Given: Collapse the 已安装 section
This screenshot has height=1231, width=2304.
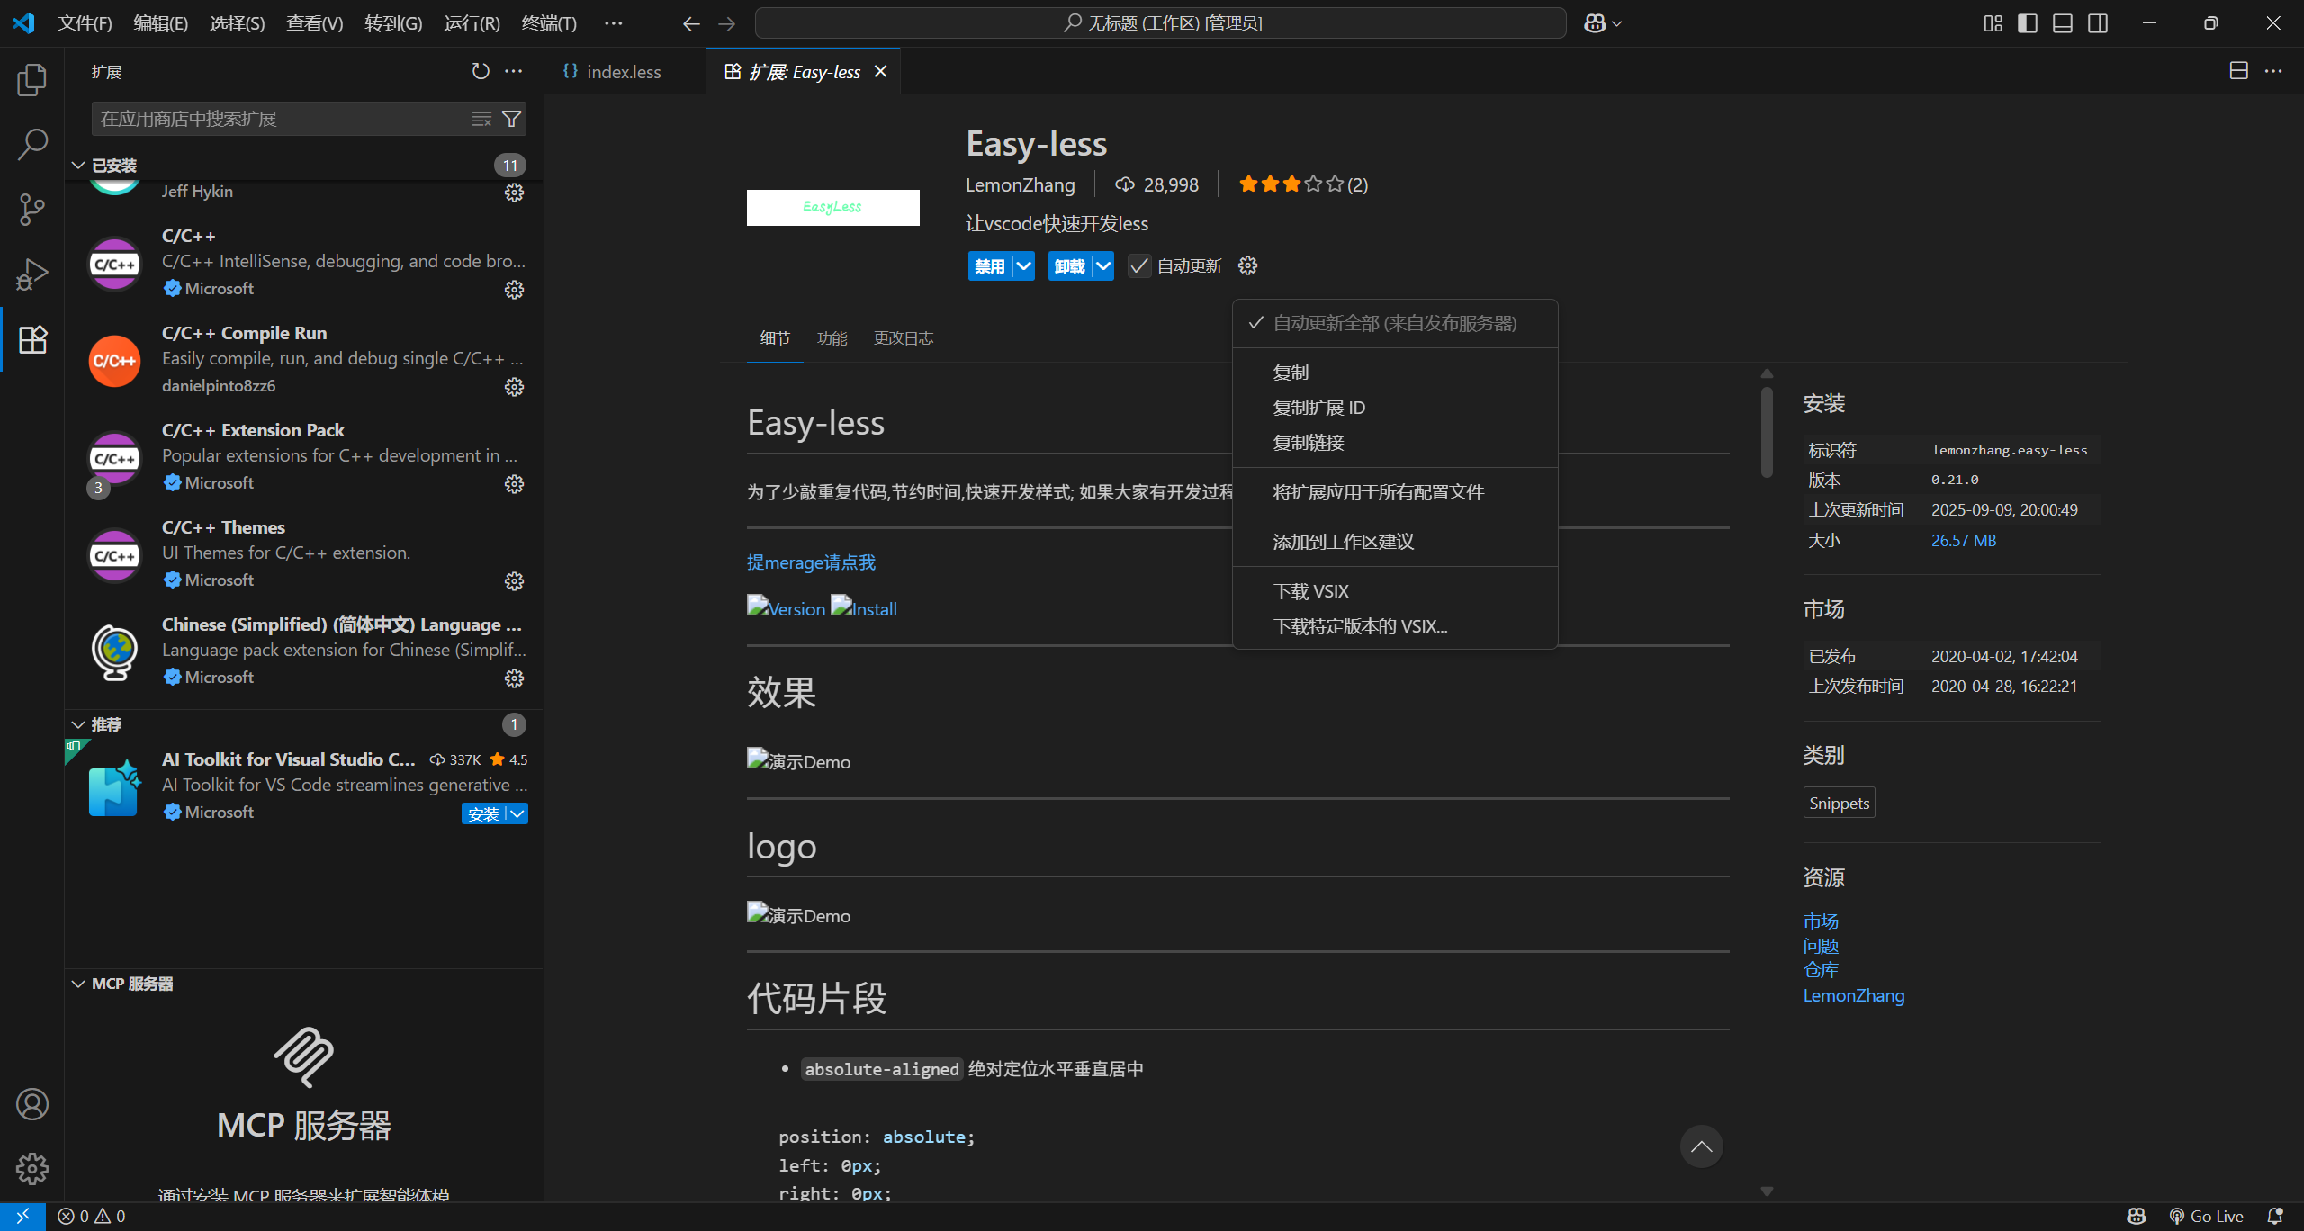Looking at the screenshot, I should 79,166.
